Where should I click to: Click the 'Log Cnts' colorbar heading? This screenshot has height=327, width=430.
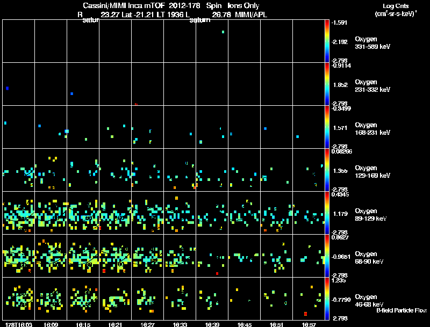(396, 6)
